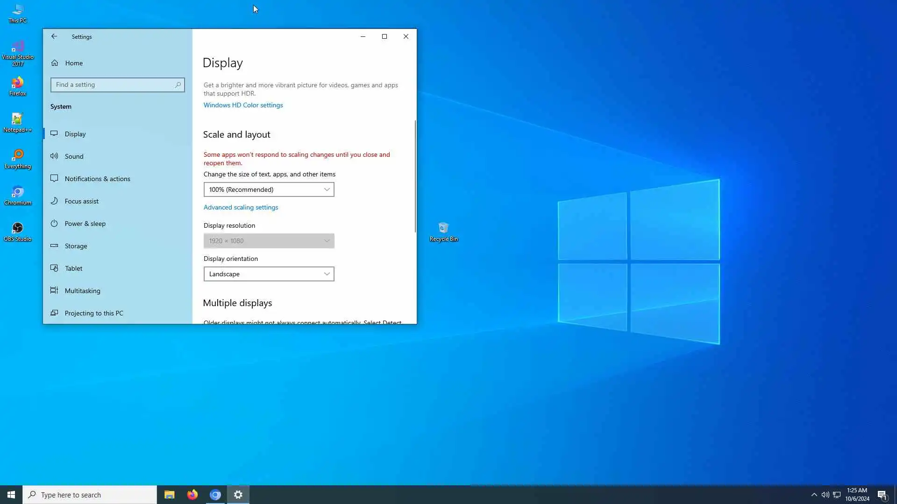The height and width of the screenshot is (504, 897).
Task: Open Home in Settings sidebar
Action: (x=73, y=63)
